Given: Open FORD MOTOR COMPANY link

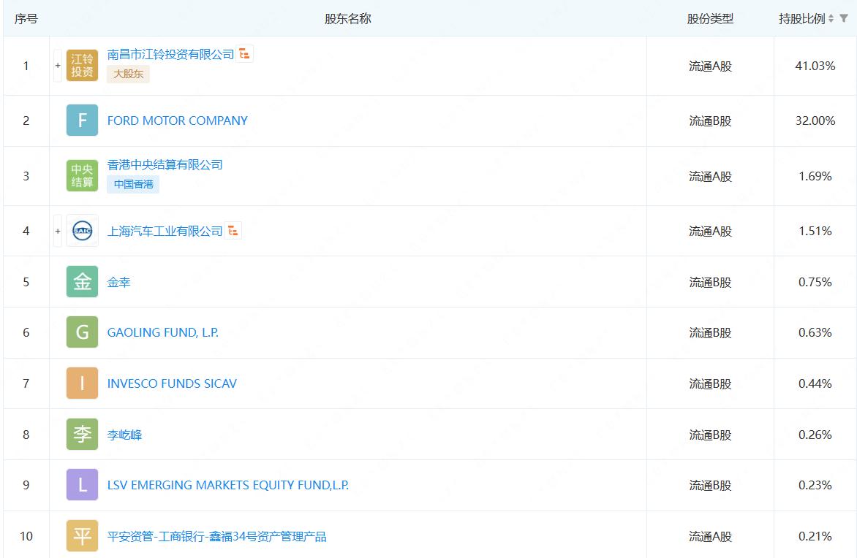Looking at the screenshot, I should [x=177, y=121].
